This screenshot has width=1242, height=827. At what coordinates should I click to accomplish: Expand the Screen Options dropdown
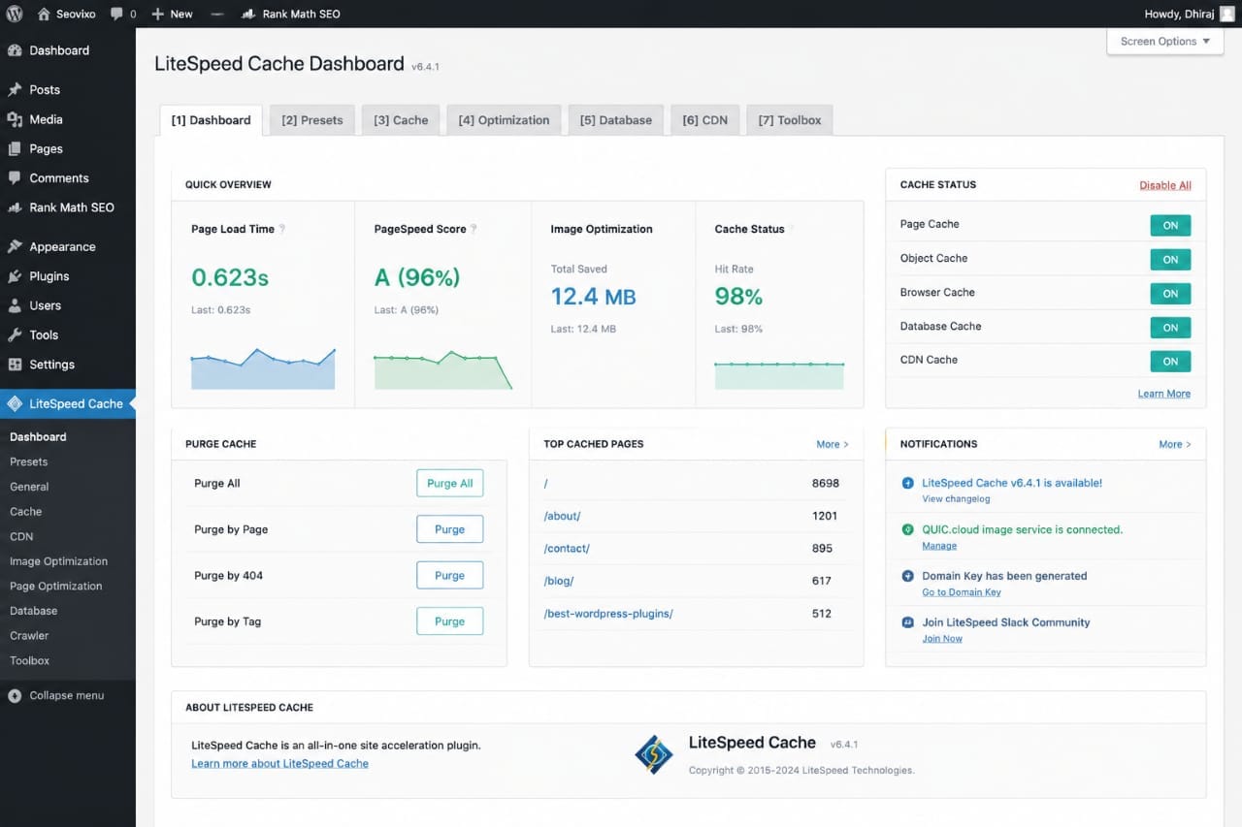point(1165,42)
